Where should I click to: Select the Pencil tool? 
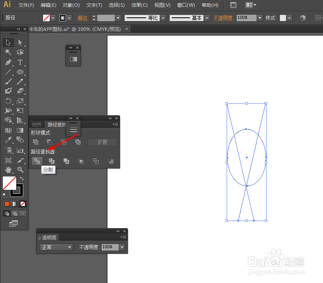20,81
